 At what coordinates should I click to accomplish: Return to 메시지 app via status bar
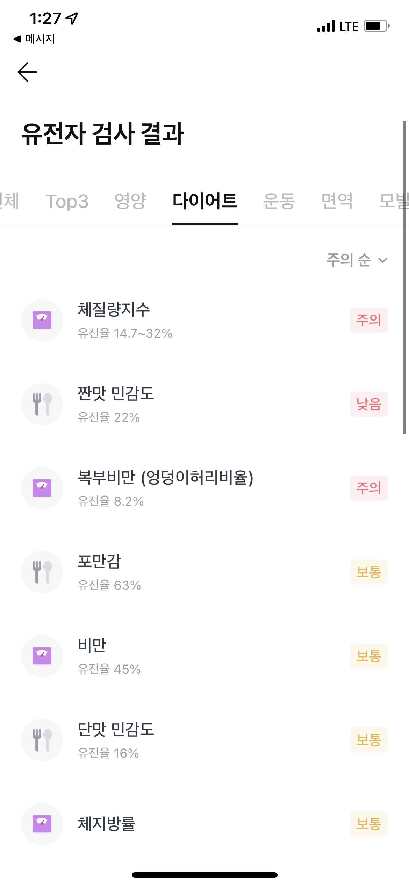34,38
